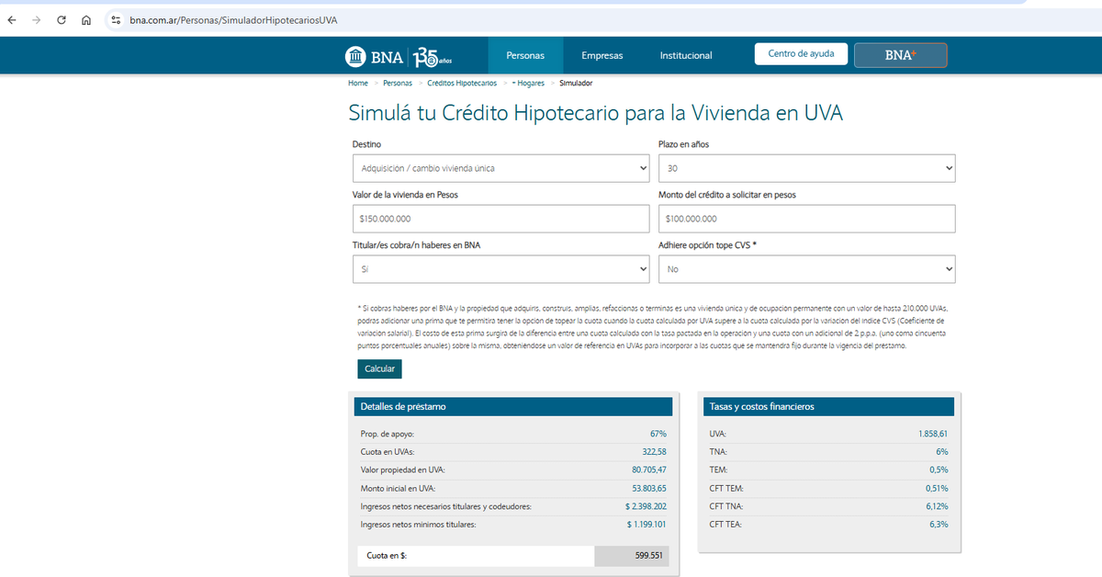The width and height of the screenshot is (1102, 577).
Task: Click the browser forward arrow
Action: coord(37,19)
